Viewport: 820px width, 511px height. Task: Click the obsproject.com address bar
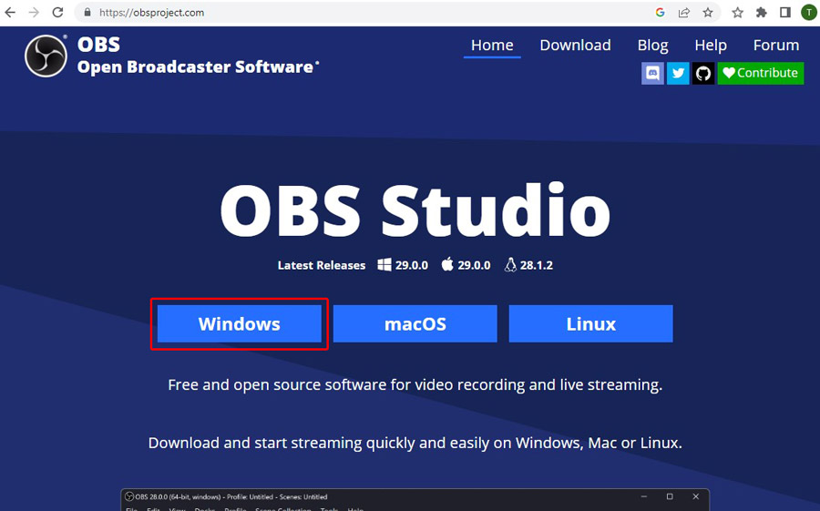366,12
